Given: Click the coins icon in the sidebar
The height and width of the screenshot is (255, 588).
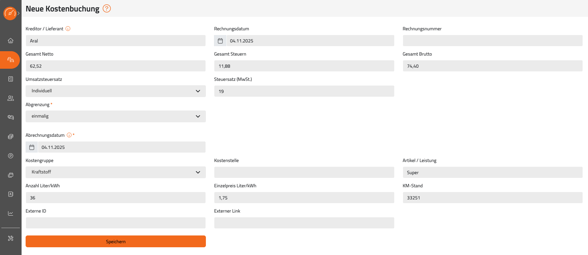Looking at the screenshot, I should click(10, 137).
